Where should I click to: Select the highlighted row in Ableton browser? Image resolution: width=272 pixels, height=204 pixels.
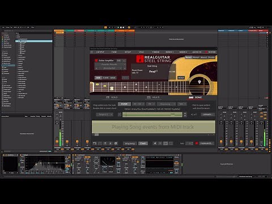[33, 41]
